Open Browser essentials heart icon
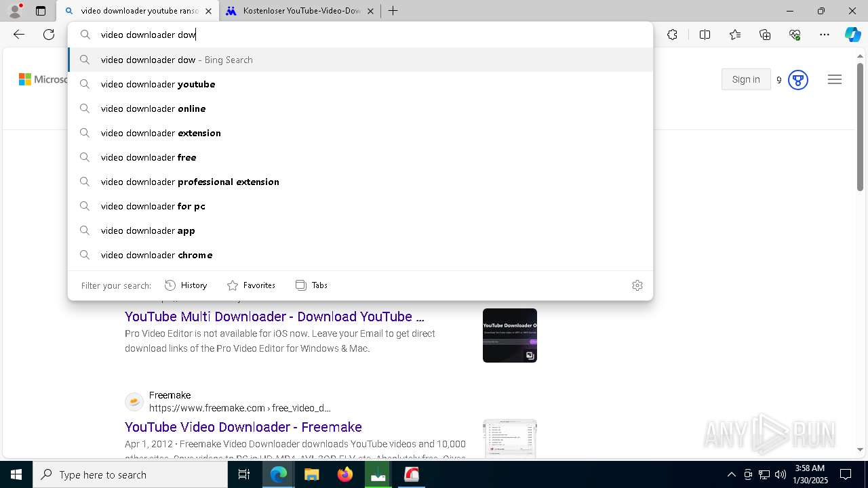Screen dimensions: 868x488 795,35
